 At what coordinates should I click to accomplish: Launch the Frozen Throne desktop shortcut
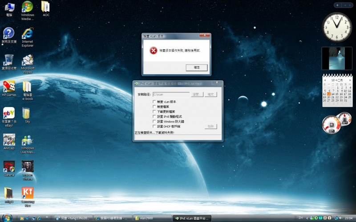point(28,170)
